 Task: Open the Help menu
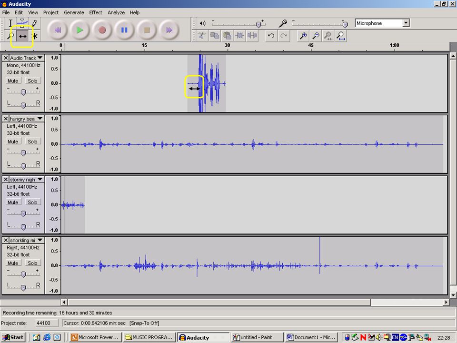click(134, 12)
